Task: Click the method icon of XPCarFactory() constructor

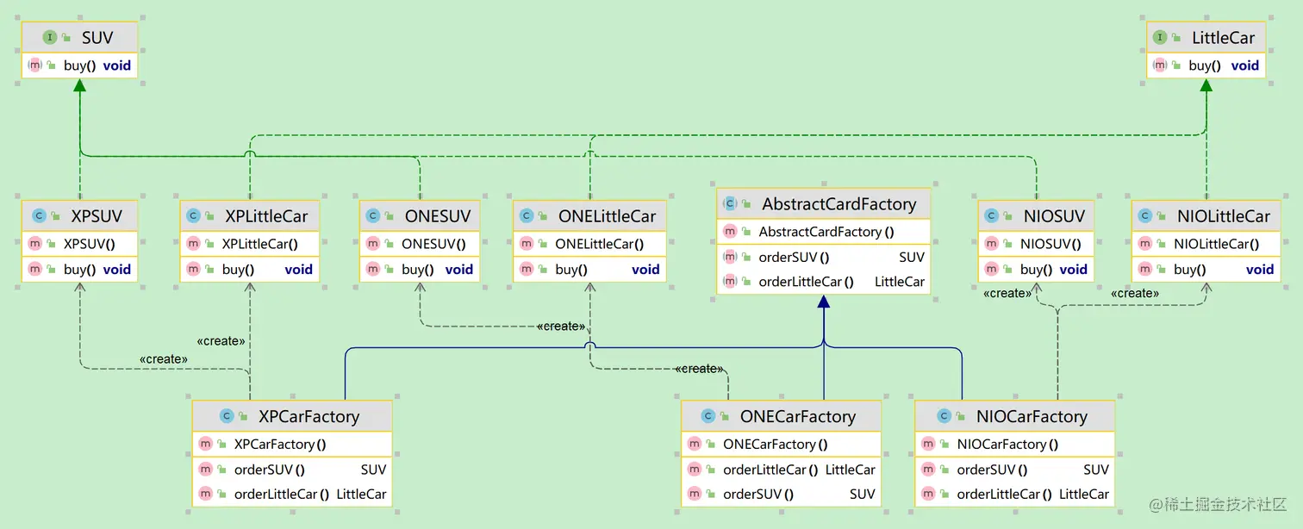Action: point(206,444)
